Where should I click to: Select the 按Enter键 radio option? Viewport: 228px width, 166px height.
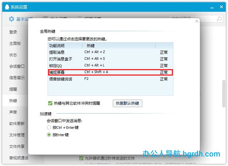click(x=49, y=135)
